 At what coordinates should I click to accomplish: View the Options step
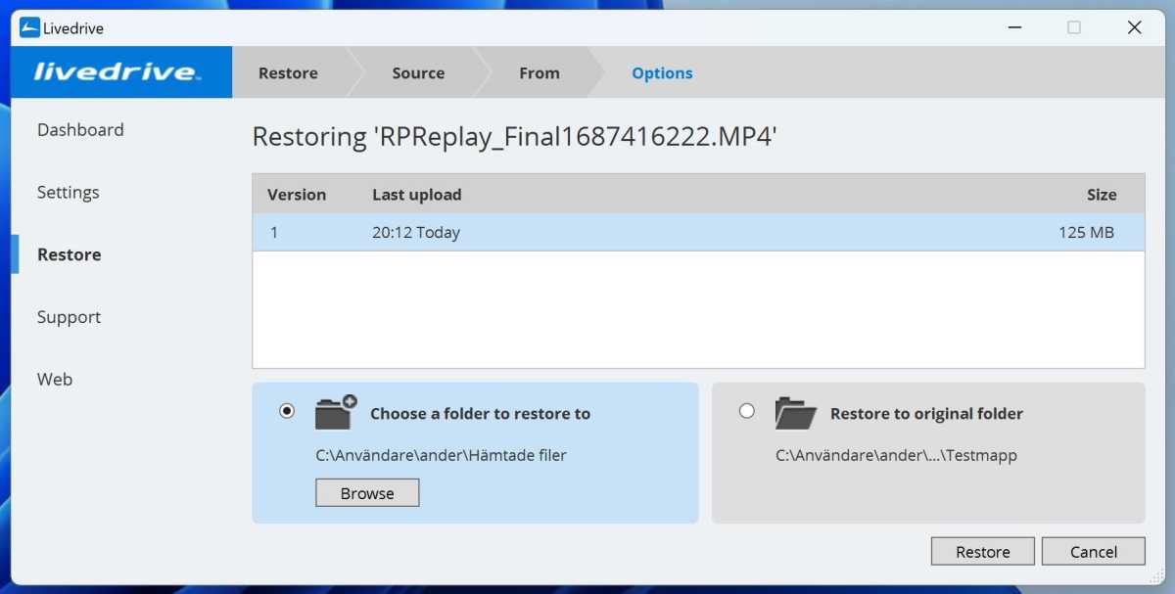tap(662, 72)
